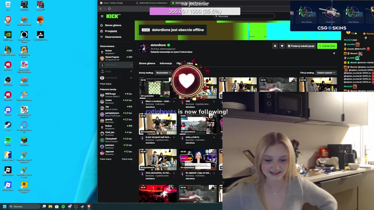The image size is (374, 210).
Task: Open MADiSON desktop shortcut
Action: click(x=24, y=6)
